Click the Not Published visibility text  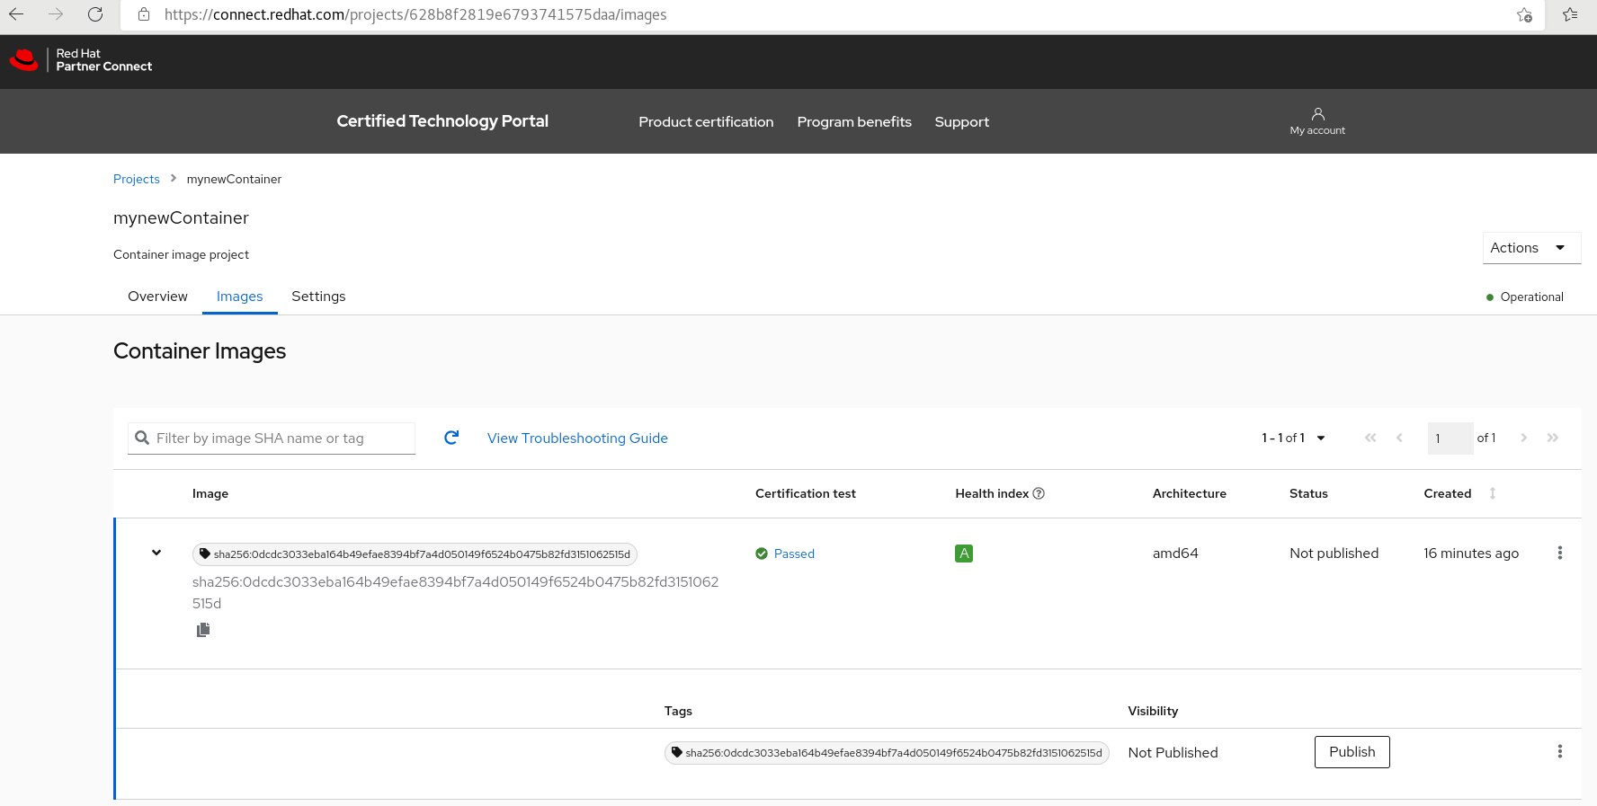pos(1173,753)
